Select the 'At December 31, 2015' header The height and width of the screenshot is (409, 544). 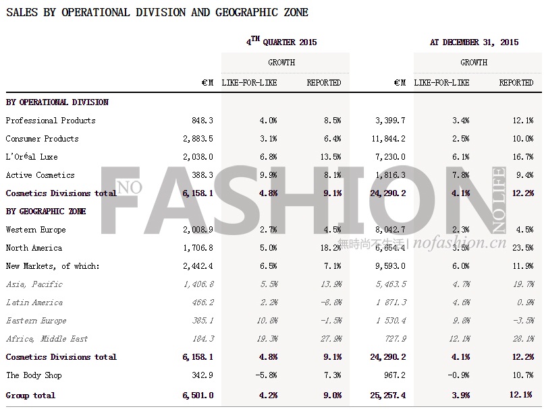click(x=474, y=42)
